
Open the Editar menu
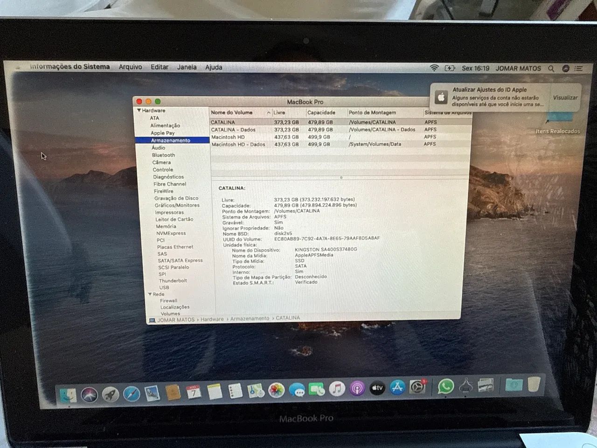click(x=160, y=67)
